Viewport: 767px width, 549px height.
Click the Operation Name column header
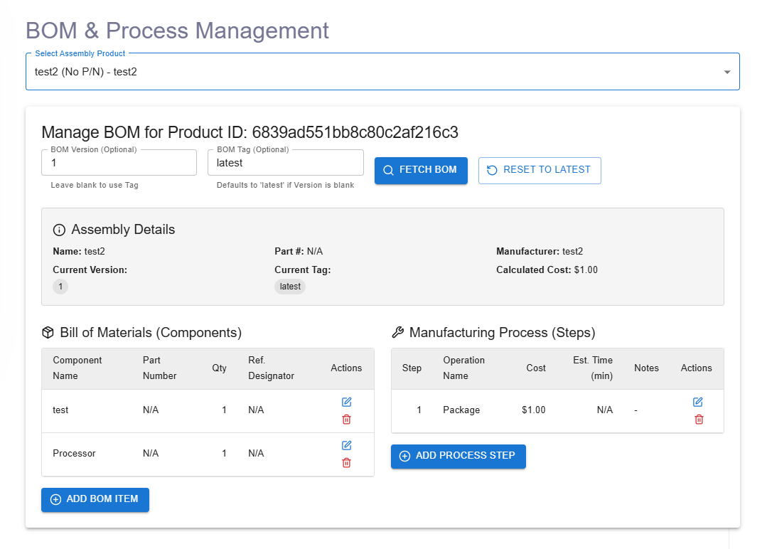463,368
